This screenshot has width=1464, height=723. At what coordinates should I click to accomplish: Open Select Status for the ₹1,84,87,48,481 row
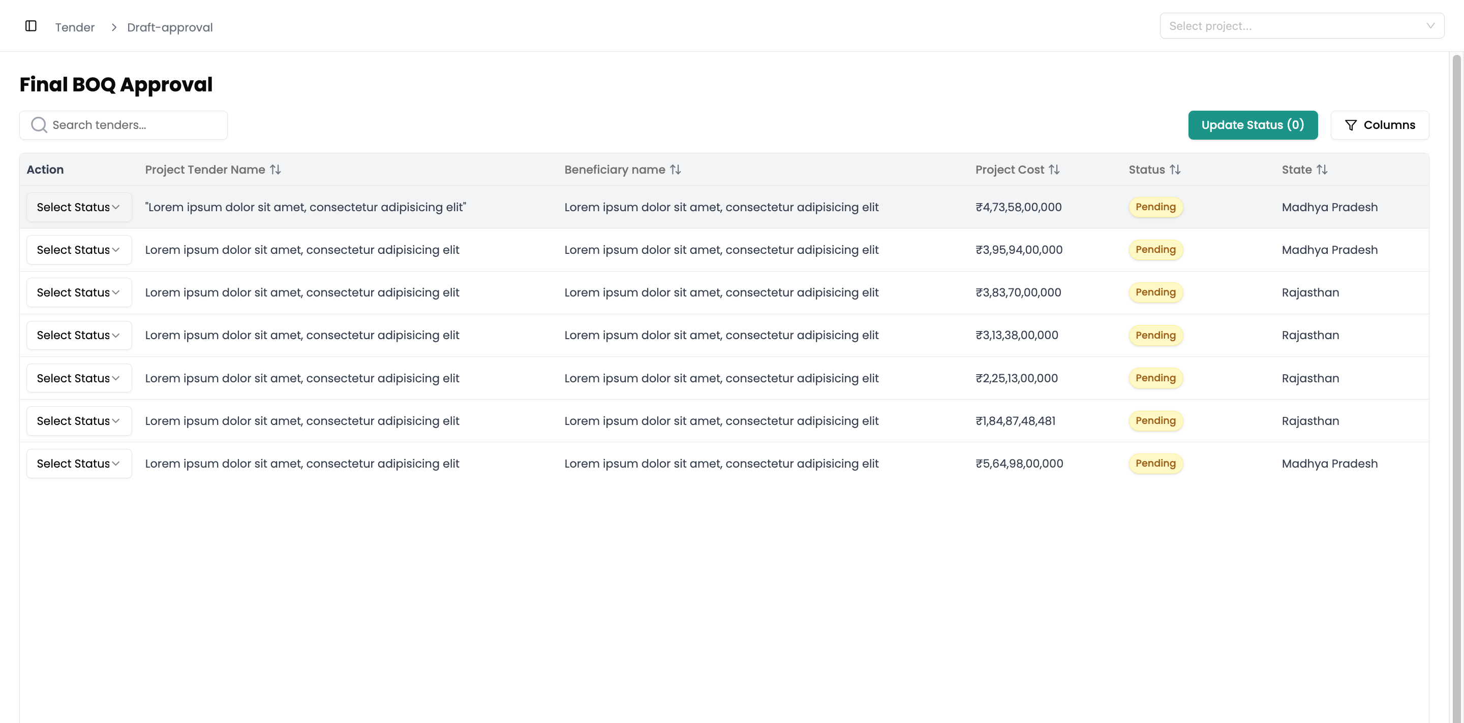pyautogui.click(x=78, y=420)
